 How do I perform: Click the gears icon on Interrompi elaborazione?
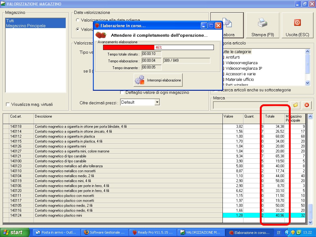[140, 80]
